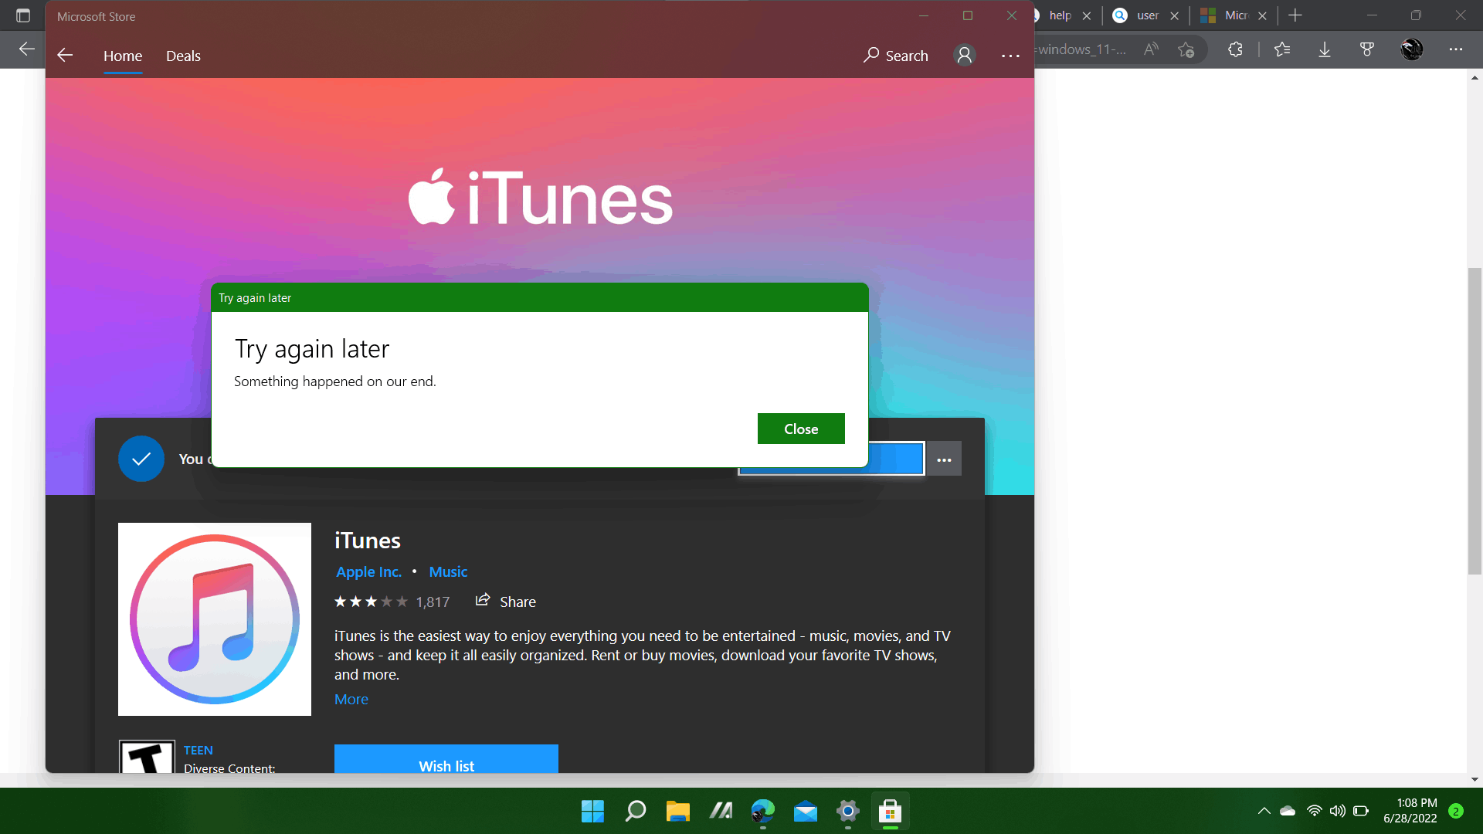Open Mail app from taskbar
This screenshot has width=1483, height=834.
(x=805, y=811)
